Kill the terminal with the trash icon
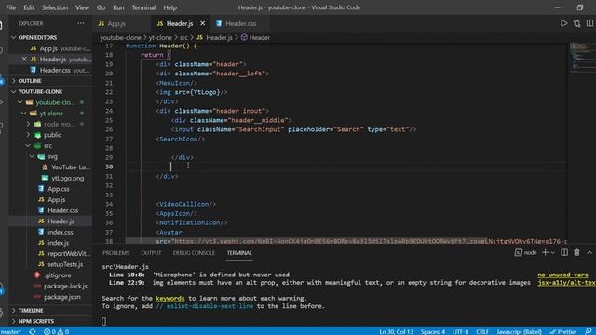Screen dimensions: 596x335 (x=576, y=253)
